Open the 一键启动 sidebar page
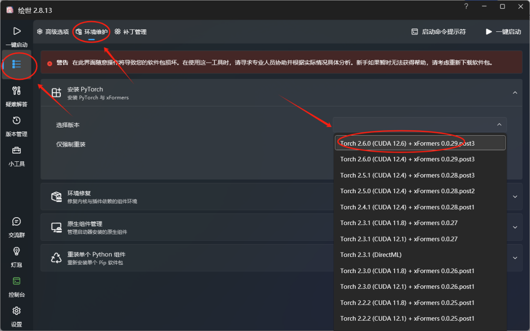 [x=17, y=36]
